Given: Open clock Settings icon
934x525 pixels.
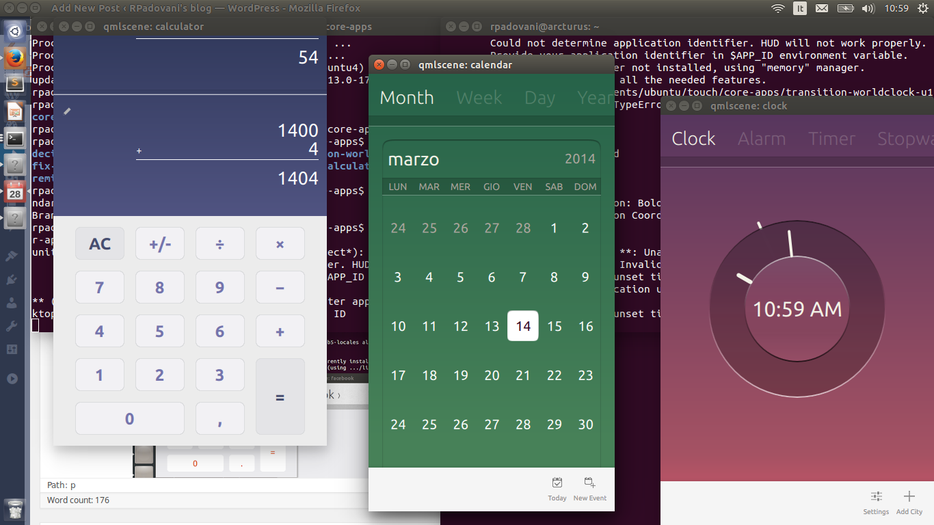Looking at the screenshot, I should pyautogui.click(x=876, y=497).
